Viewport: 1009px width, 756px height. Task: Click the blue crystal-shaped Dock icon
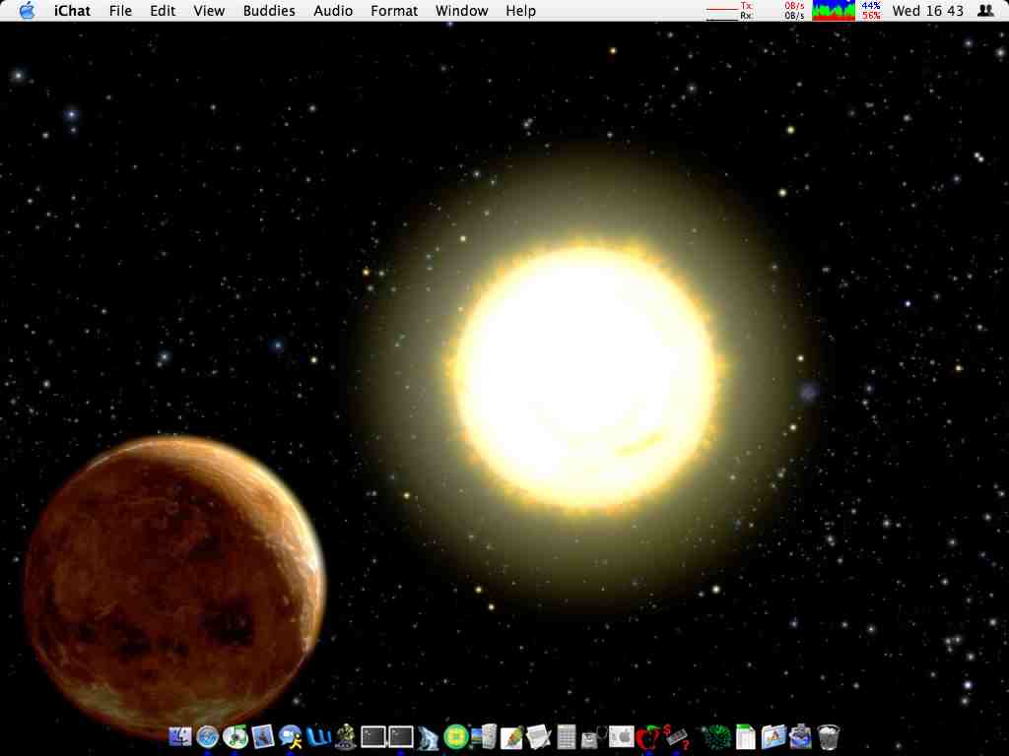pyautogui.click(x=428, y=737)
